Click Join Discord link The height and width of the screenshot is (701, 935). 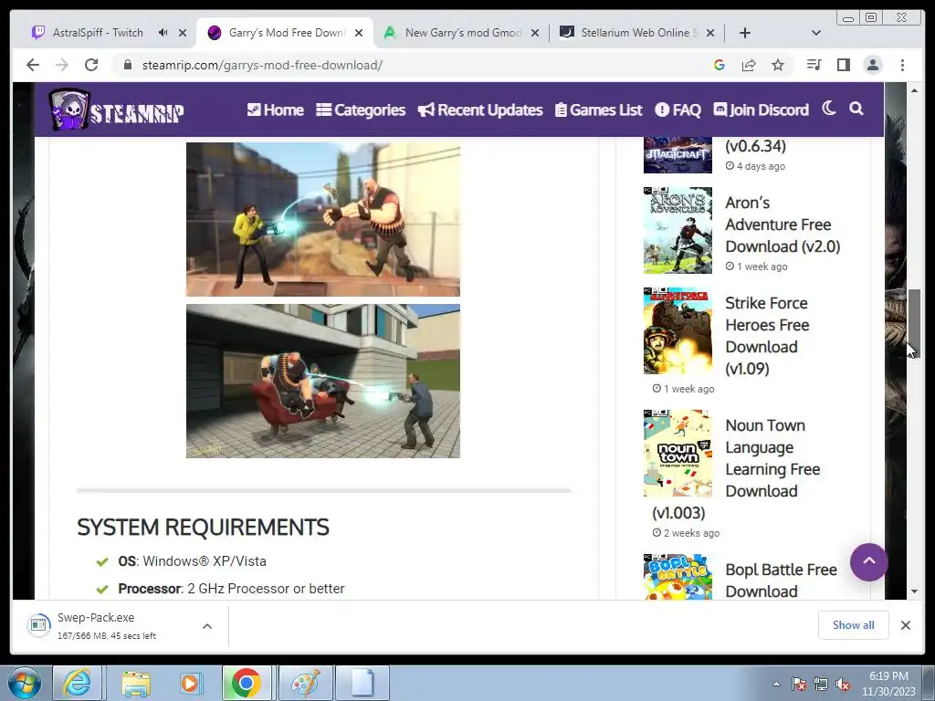tap(761, 110)
